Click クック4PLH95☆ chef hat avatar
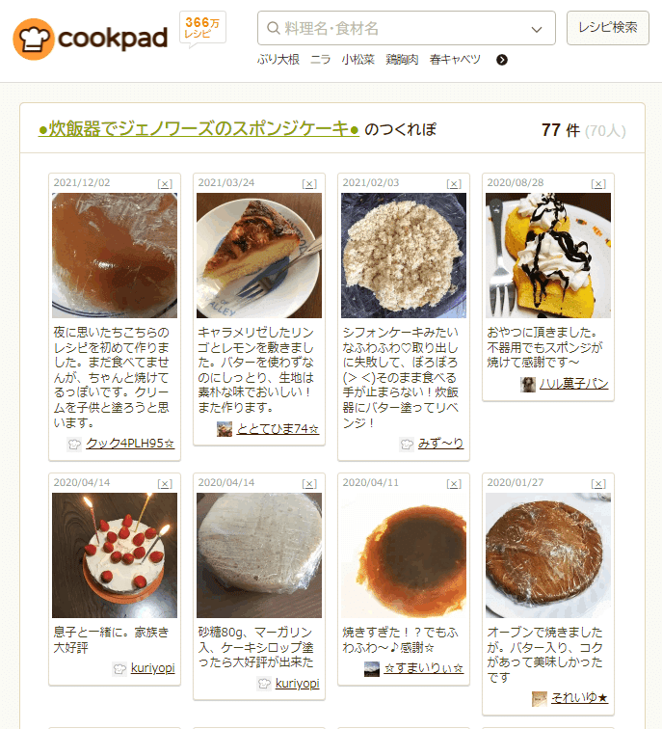662x729 pixels. 74,444
